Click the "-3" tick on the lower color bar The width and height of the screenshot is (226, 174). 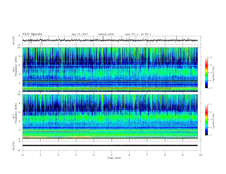(x=210, y=104)
